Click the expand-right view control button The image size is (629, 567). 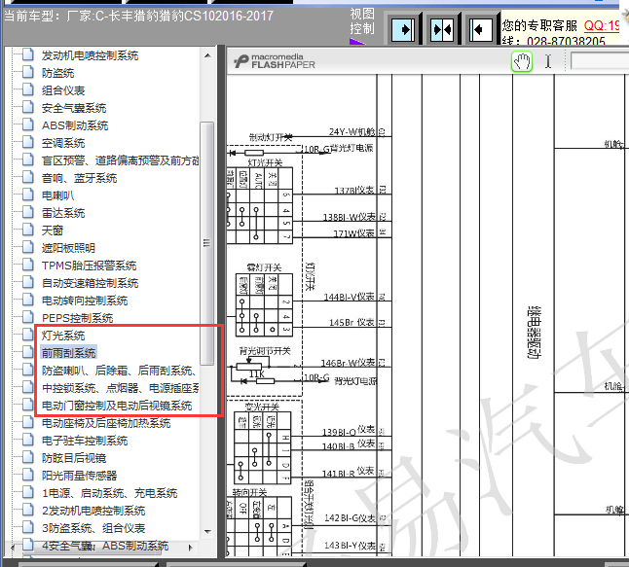pyautogui.click(x=402, y=29)
